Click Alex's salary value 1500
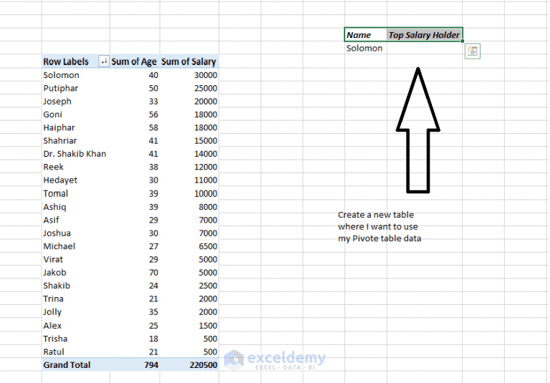Screen dimensions: 550x383 (208, 326)
